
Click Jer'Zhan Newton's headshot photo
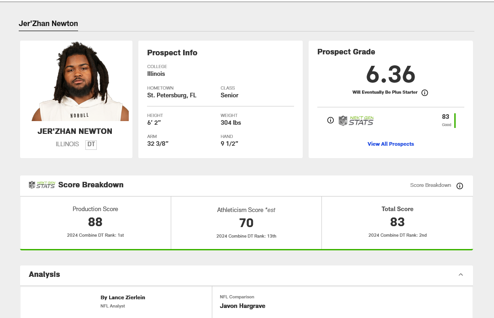point(80,81)
